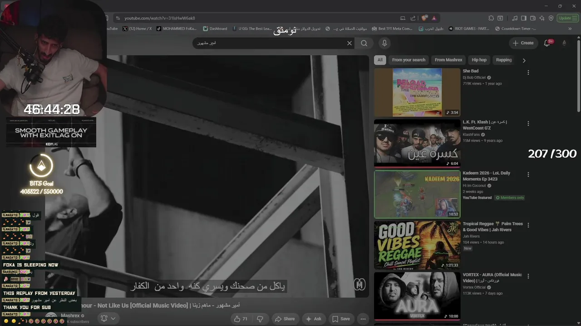Open YouTube notifications bell
Screen dimensions: 581x326
(547, 43)
